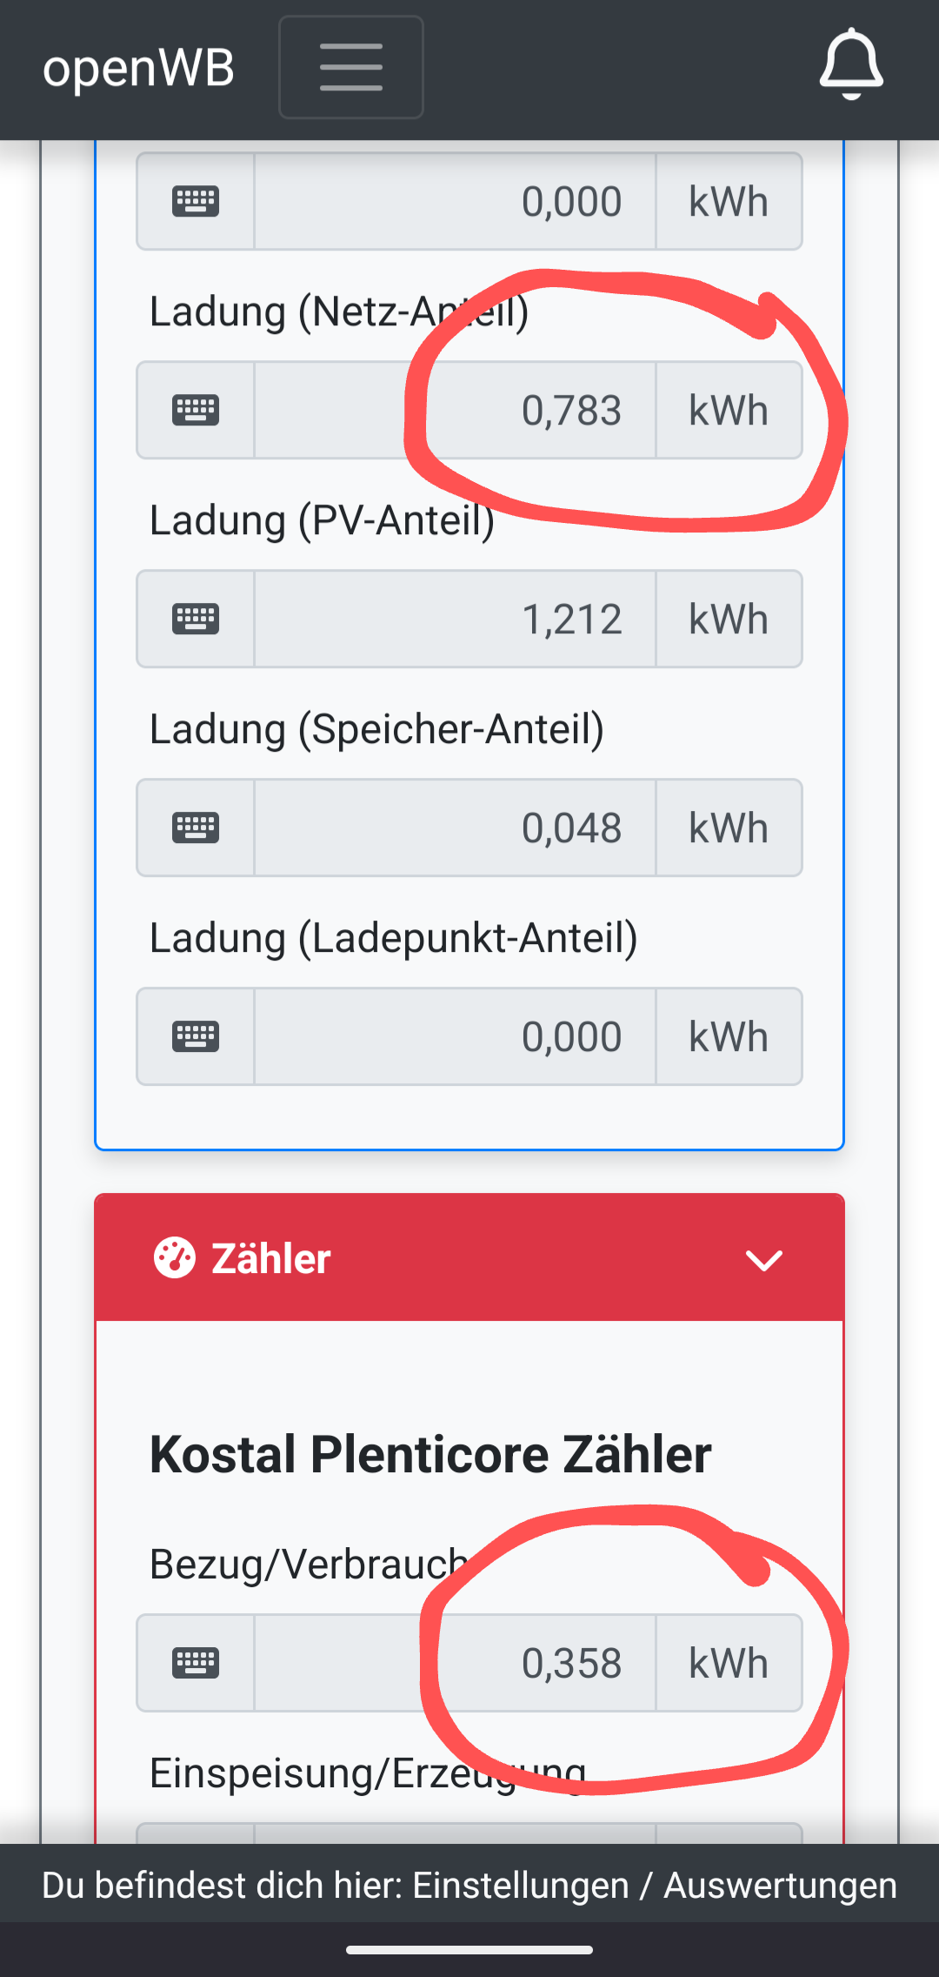The width and height of the screenshot is (939, 1977).
Task: Click the Ladung (PV-Anteil) label
Action: click(322, 520)
